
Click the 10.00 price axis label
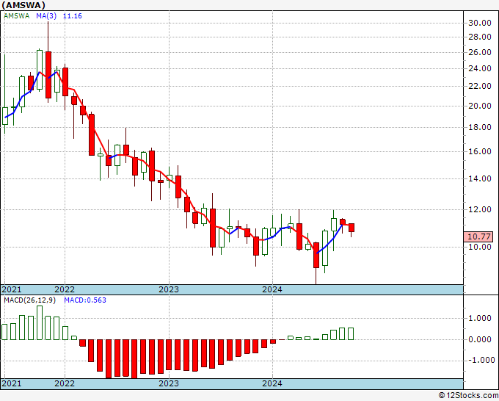point(480,247)
